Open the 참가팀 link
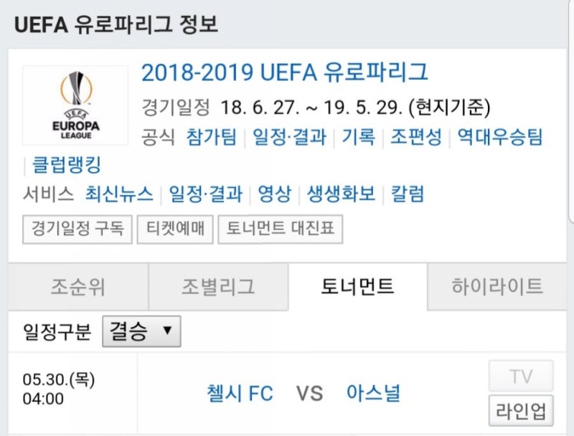 tap(211, 137)
